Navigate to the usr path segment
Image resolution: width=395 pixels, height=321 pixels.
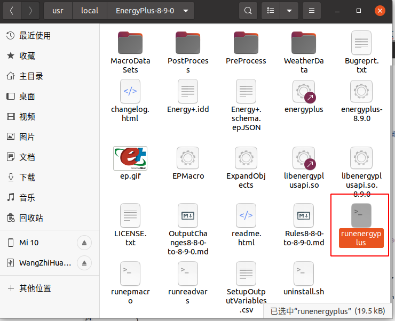[x=58, y=11]
